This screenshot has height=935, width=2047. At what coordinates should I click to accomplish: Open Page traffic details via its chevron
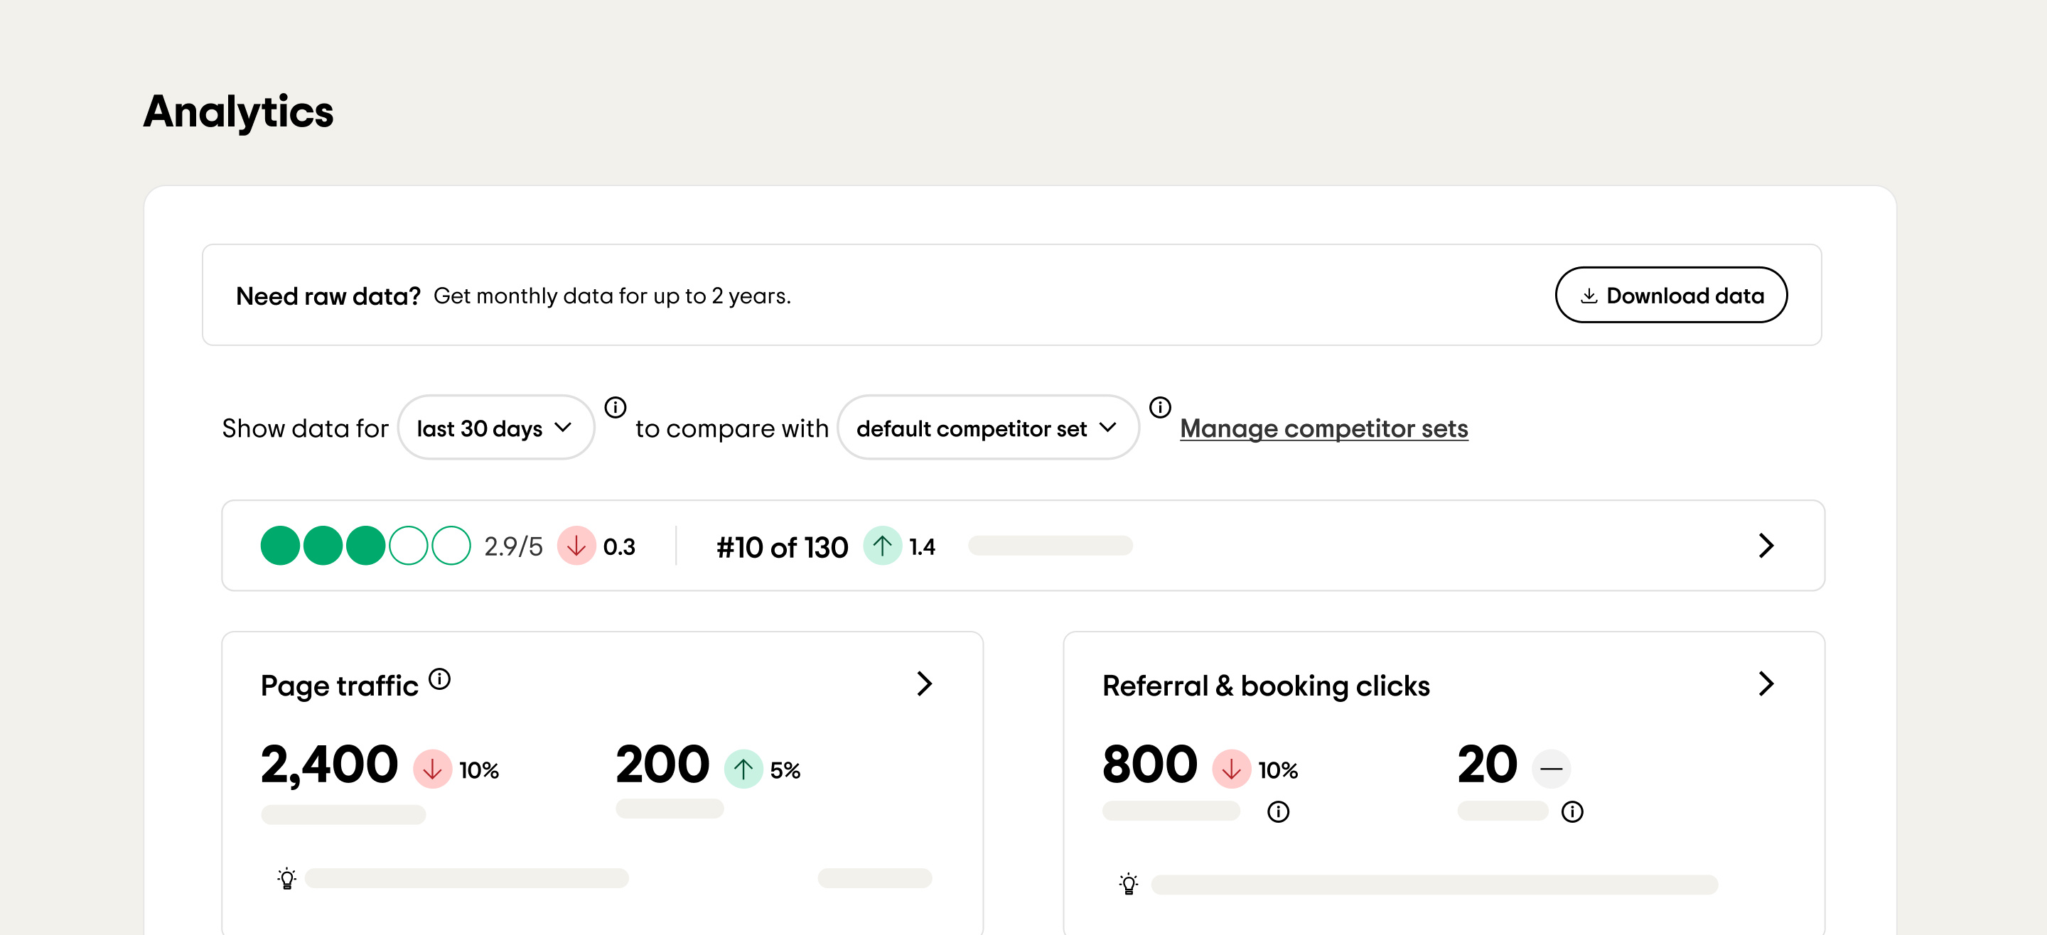point(924,684)
